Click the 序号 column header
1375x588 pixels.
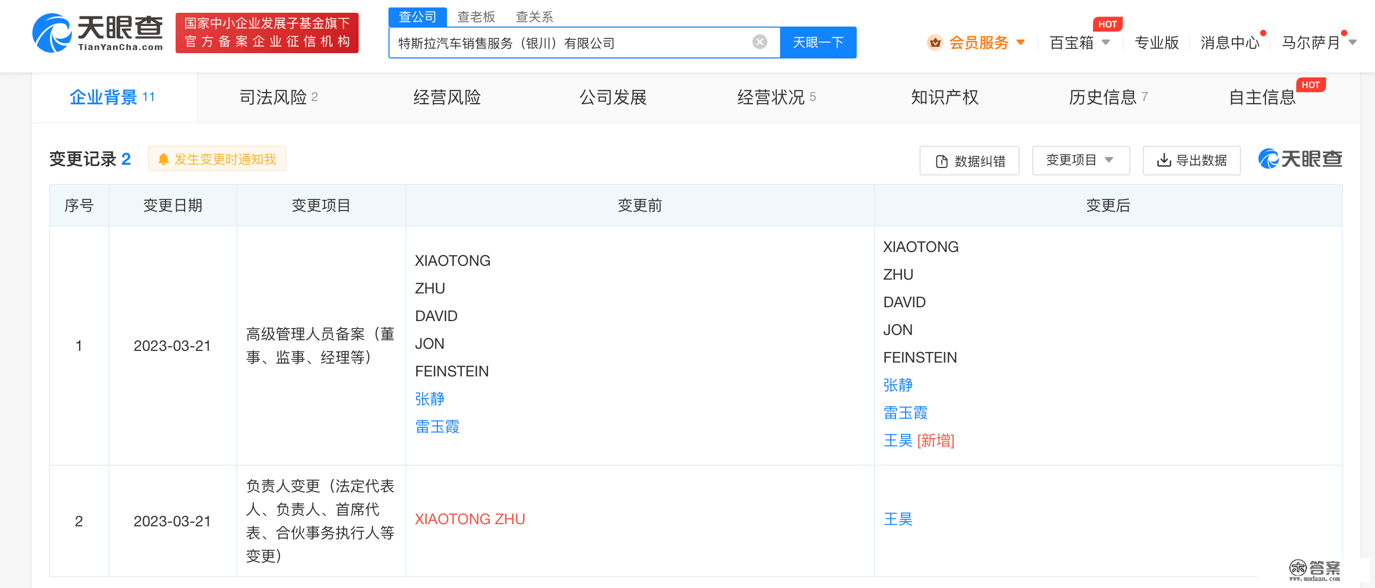click(79, 205)
